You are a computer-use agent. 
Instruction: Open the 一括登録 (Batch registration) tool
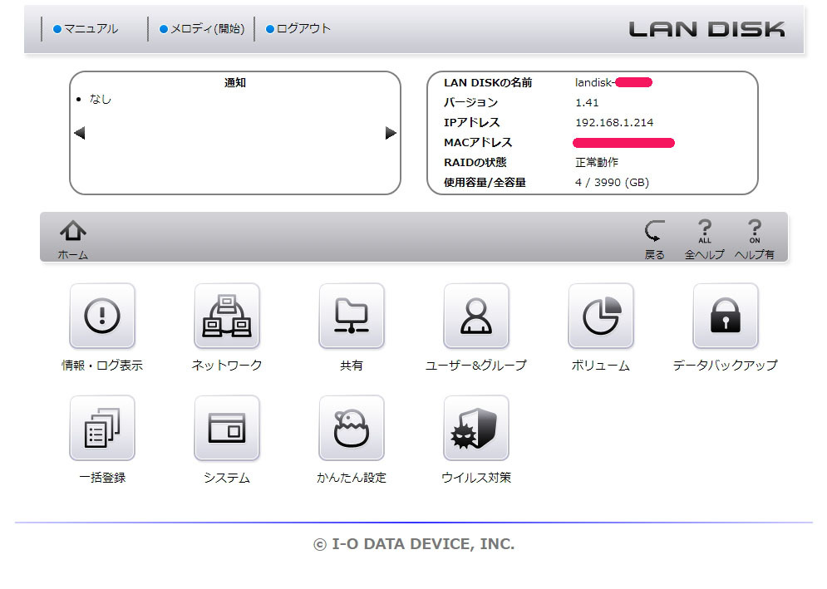101,429
